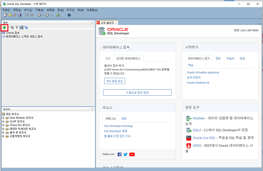Expand the 사용자정의 보고서 node

tap(3, 136)
